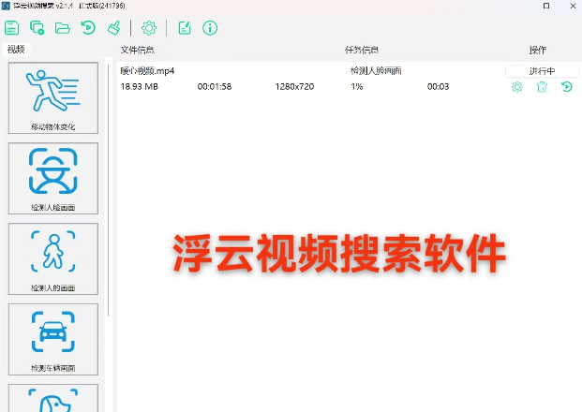
Task: Choose the 检测人的画面 person detection mode
Action: coord(53,258)
